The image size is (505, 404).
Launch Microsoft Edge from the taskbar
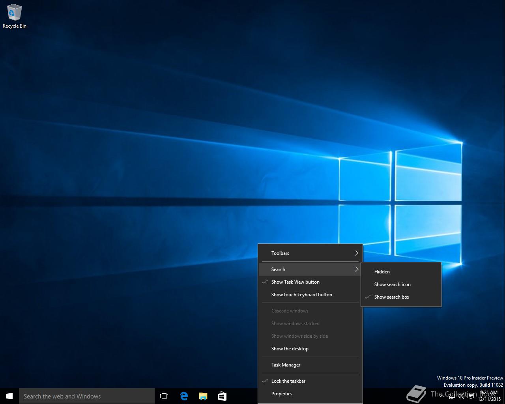point(184,396)
